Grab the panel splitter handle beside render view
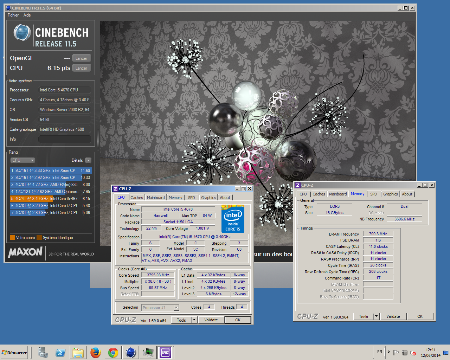 (x=98, y=141)
